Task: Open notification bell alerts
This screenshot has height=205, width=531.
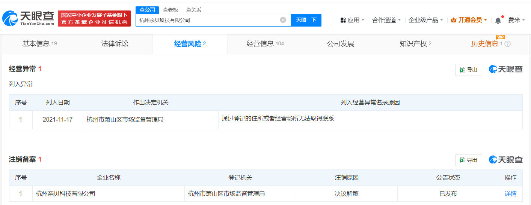Action: [498, 20]
